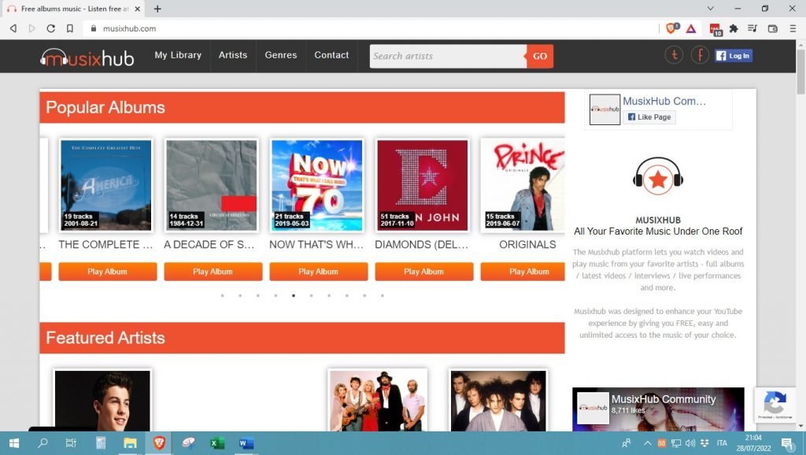The width and height of the screenshot is (806, 455).
Task: Open the browser Extensions puzzle icon
Action: [734, 28]
